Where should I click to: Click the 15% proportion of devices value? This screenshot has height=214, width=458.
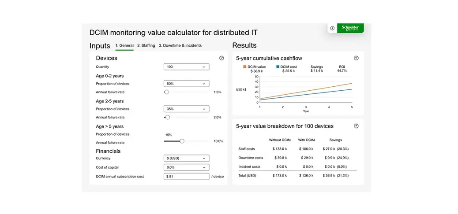169,135
